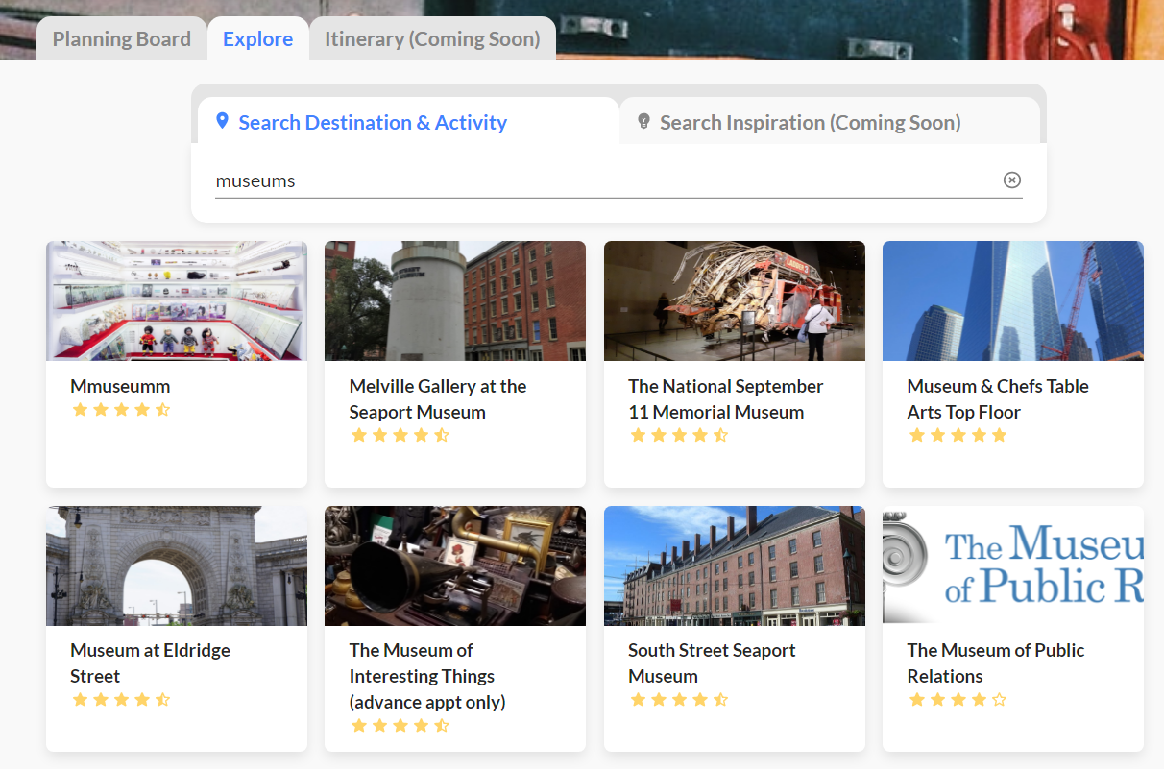Open The National September 11 Memorial Museum title
This screenshot has width=1164, height=769.
pyautogui.click(x=725, y=398)
